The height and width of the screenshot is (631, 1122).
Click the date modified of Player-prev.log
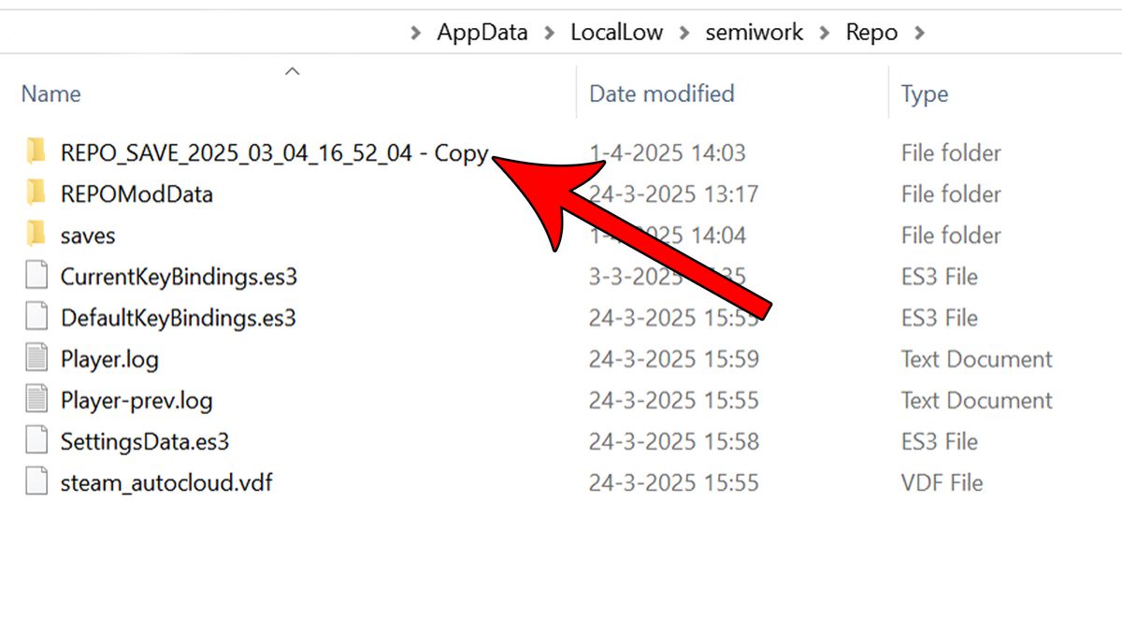click(673, 400)
